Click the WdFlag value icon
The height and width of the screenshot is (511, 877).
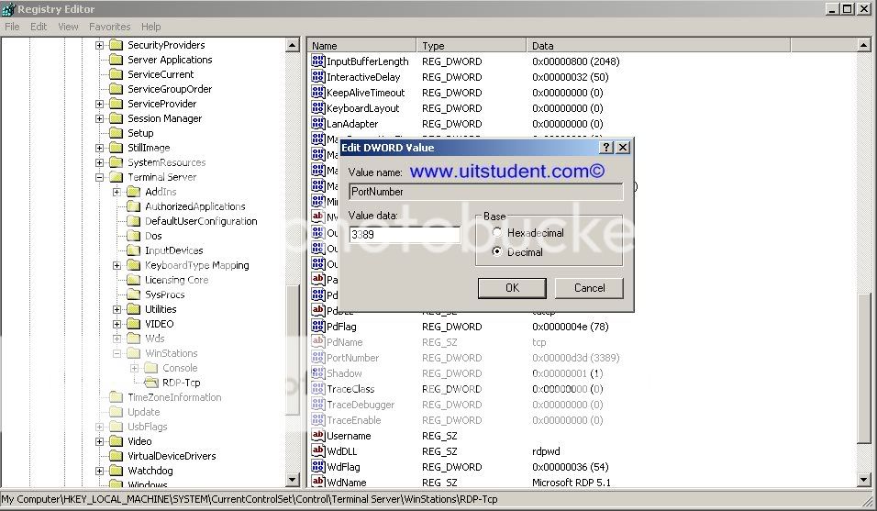[x=318, y=467]
